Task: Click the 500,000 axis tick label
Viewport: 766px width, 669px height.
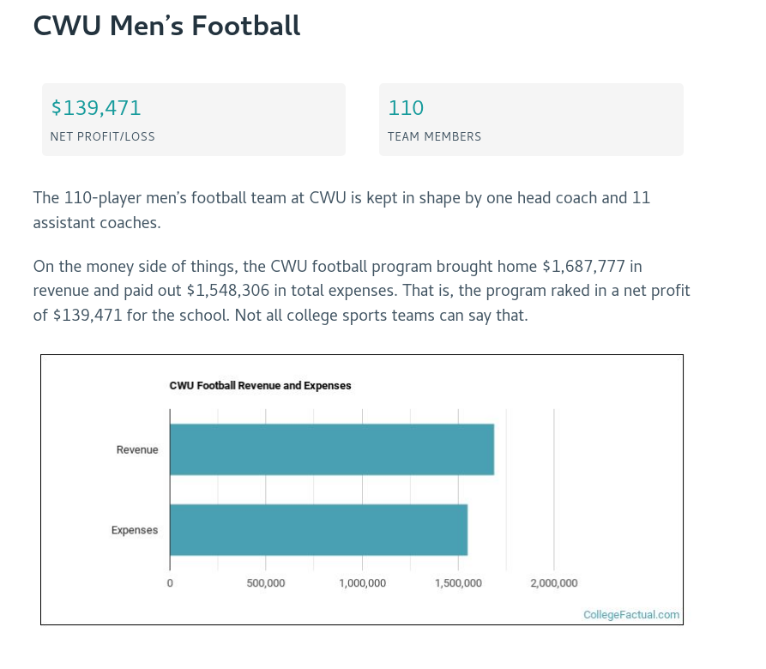Action: 266,583
